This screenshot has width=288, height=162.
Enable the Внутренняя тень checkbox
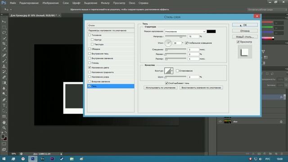click(90, 54)
